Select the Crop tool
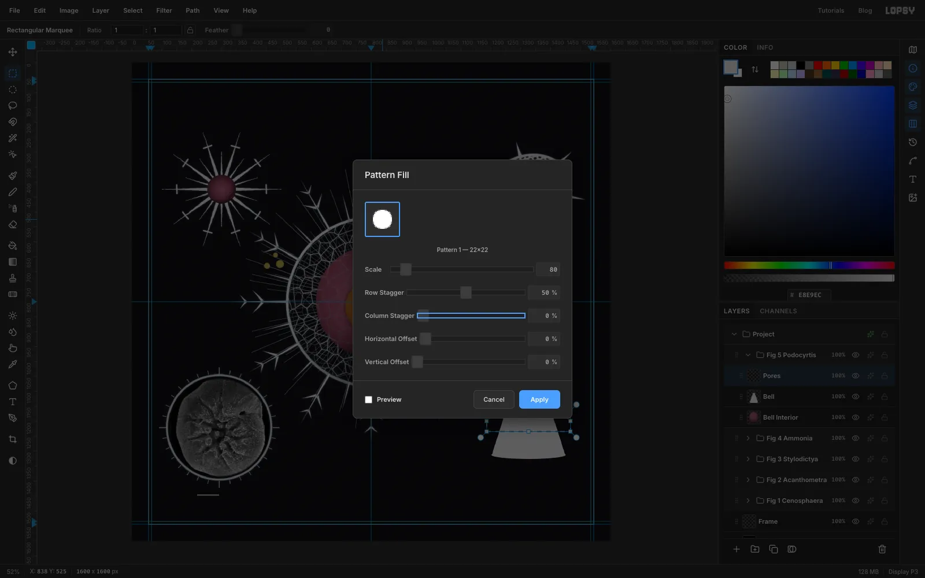This screenshot has width=925, height=578. click(13, 440)
